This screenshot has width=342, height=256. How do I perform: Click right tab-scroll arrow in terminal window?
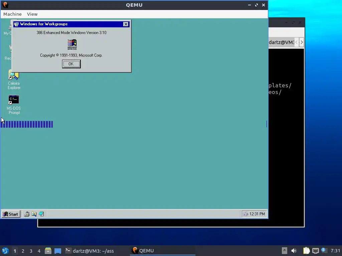pyautogui.click(x=302, y=42)
